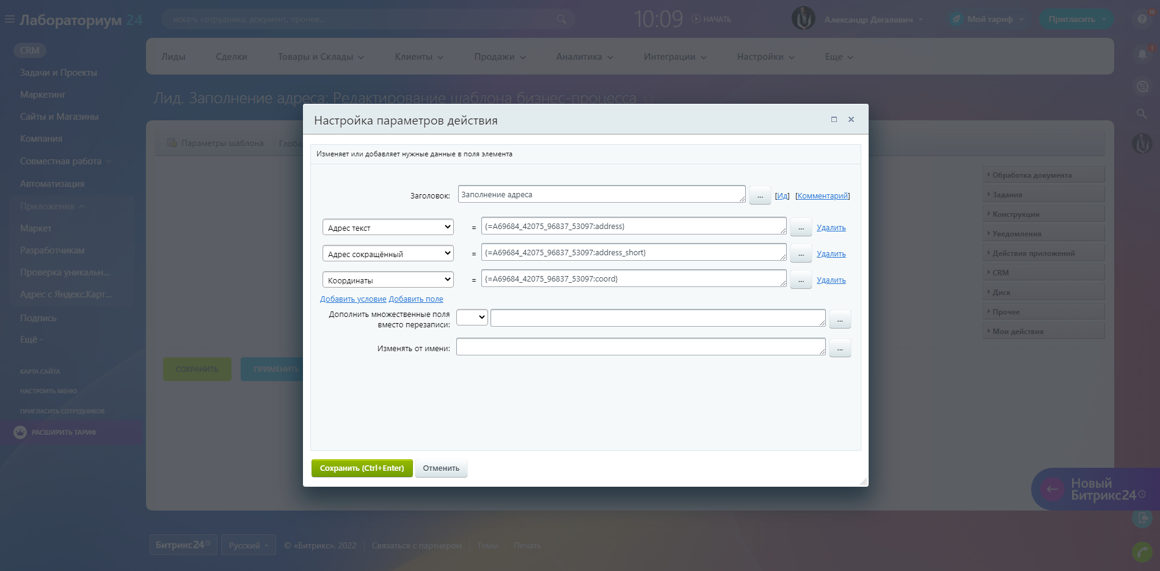Expand Обработка документа actions group
The height and width of the screenshot is (571, 1160).
click(x=1044, y=175)
